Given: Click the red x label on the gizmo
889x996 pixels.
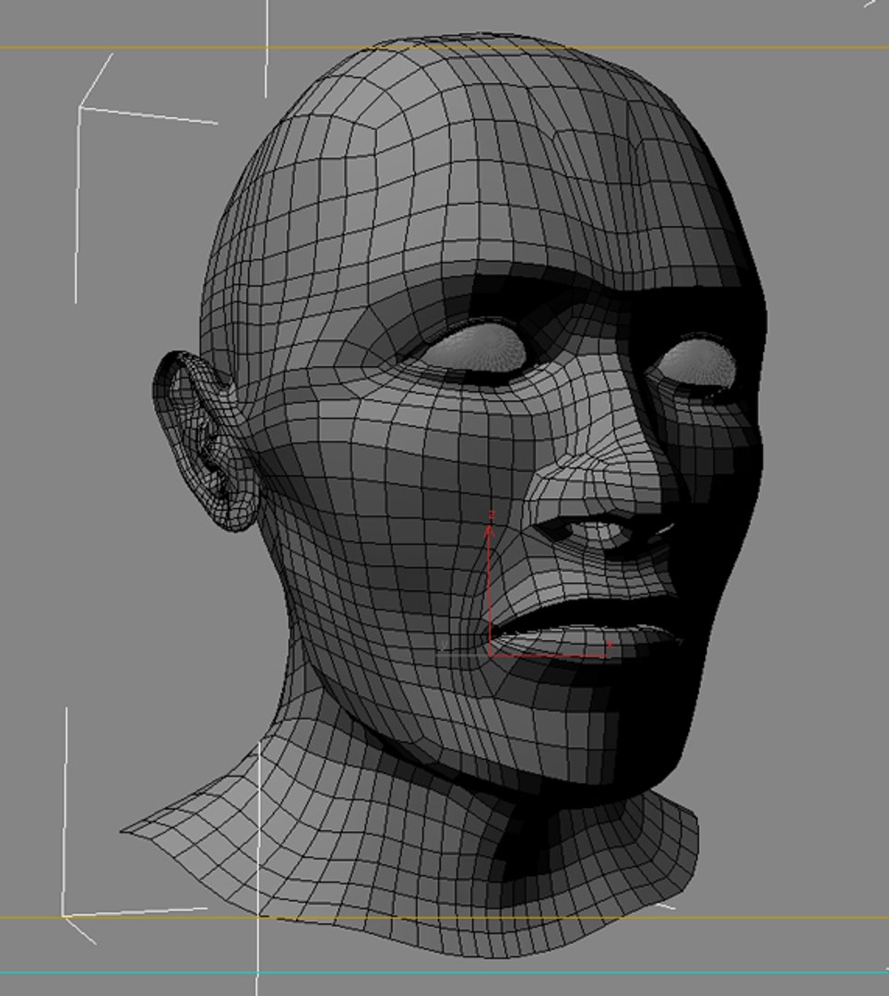Looking at the screenshot, I should click(610, 645).
